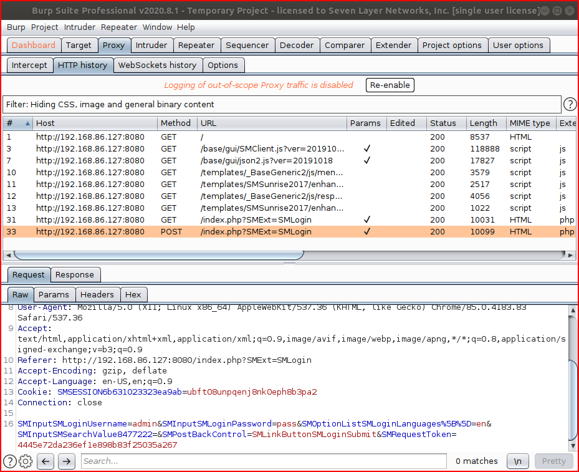This screenshot has height=472, width=579.
Task: Select the SMClient.js request row
Action: click(289, 149)
